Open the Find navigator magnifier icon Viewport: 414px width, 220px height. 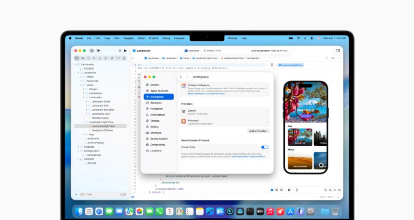point(94,58)
